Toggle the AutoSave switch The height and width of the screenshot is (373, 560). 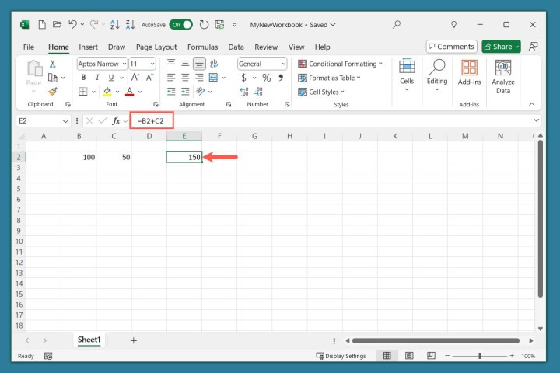180,25
